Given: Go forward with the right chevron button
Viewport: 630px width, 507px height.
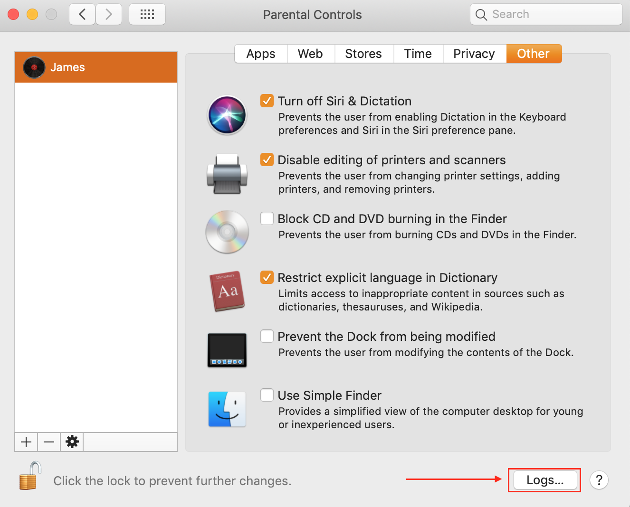Looking at the screenshot, I should [x=109, y=14].
